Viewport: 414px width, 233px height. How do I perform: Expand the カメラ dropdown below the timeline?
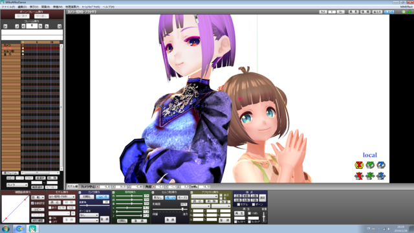pos(17,185)
